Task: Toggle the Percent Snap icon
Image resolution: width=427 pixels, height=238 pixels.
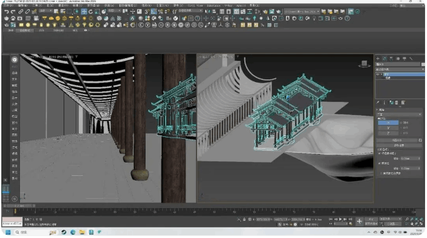Action: point(161,11)
